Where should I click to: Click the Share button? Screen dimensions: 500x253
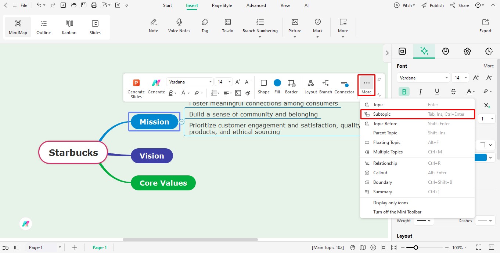459,5
